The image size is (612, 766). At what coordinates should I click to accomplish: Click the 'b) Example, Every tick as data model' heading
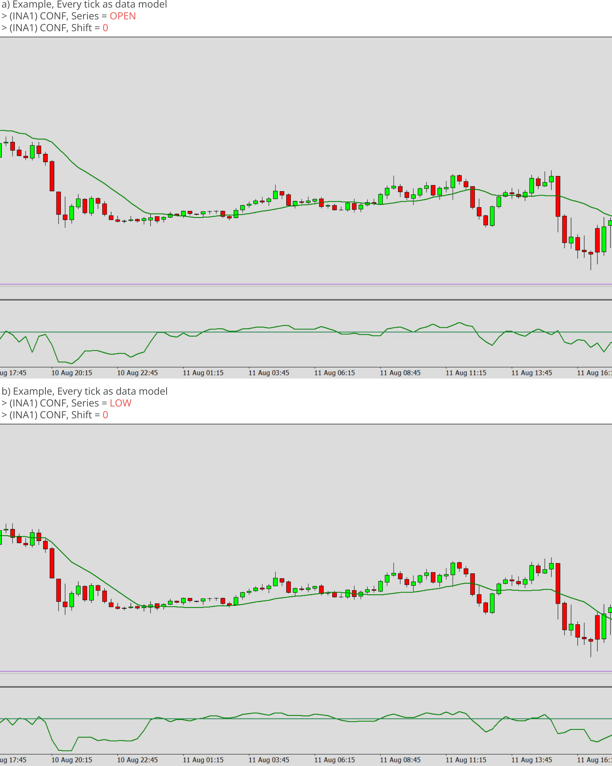85,391
